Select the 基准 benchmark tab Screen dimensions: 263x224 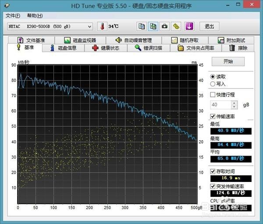(25, 47)
